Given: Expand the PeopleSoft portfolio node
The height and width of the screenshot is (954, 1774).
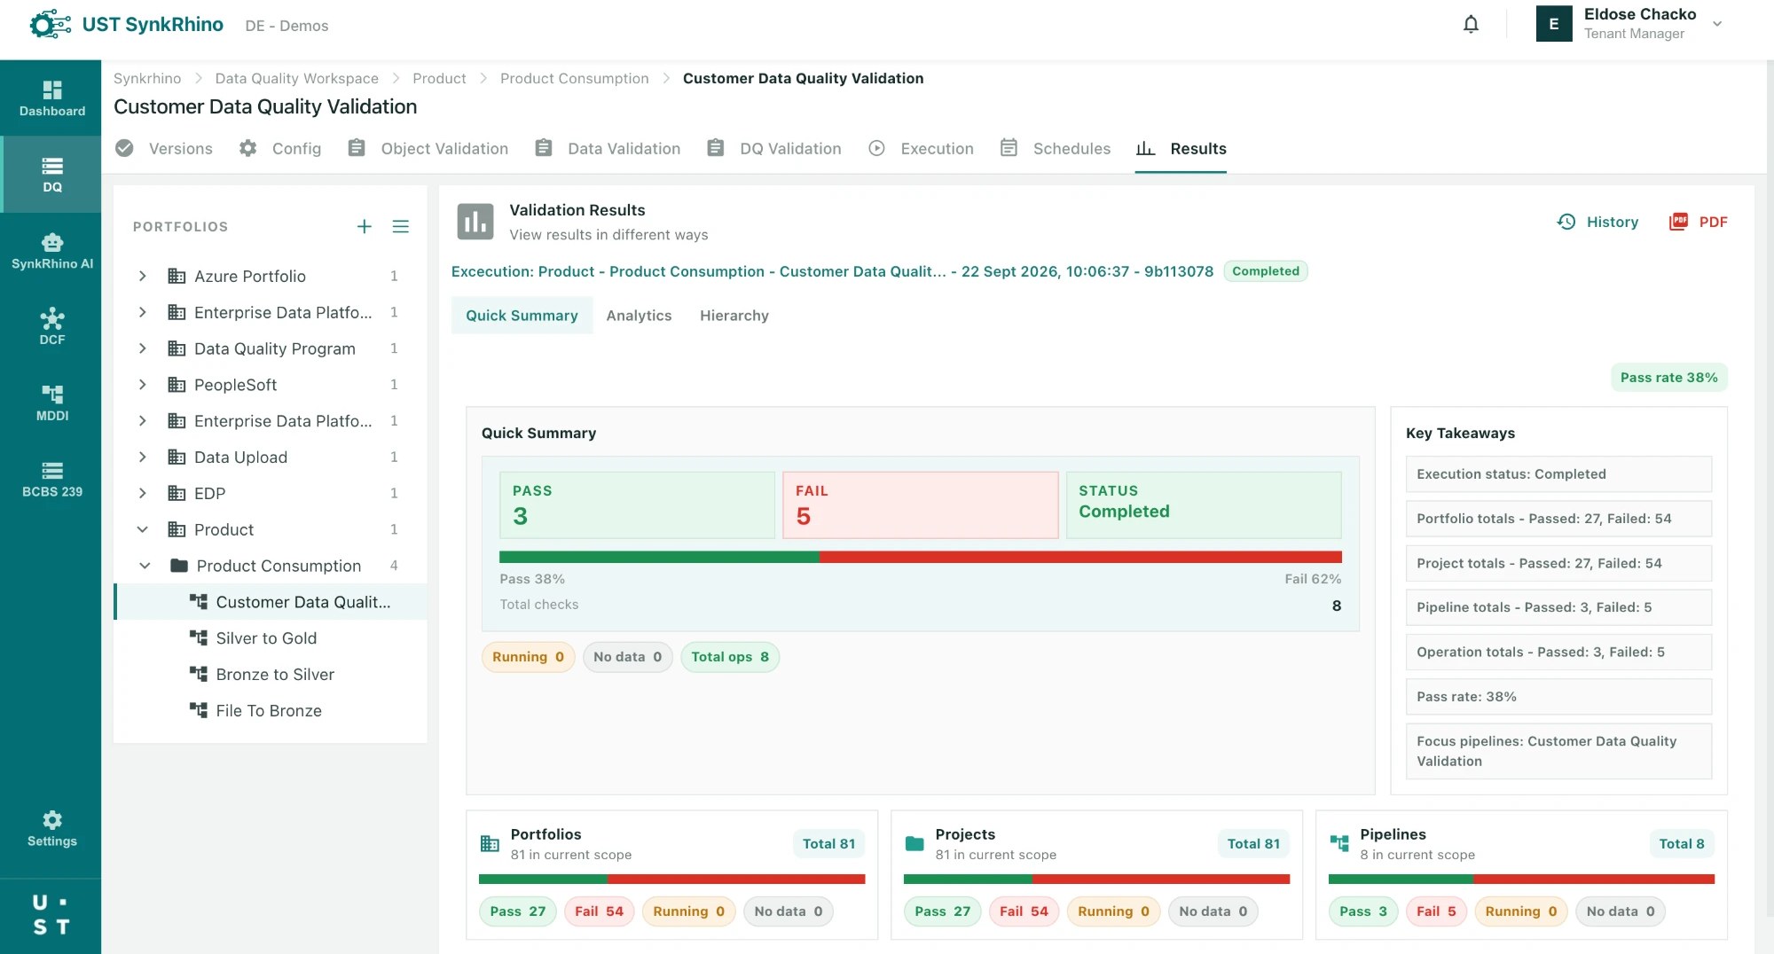Looking at the screenshot, I should [x=142, y=385].
